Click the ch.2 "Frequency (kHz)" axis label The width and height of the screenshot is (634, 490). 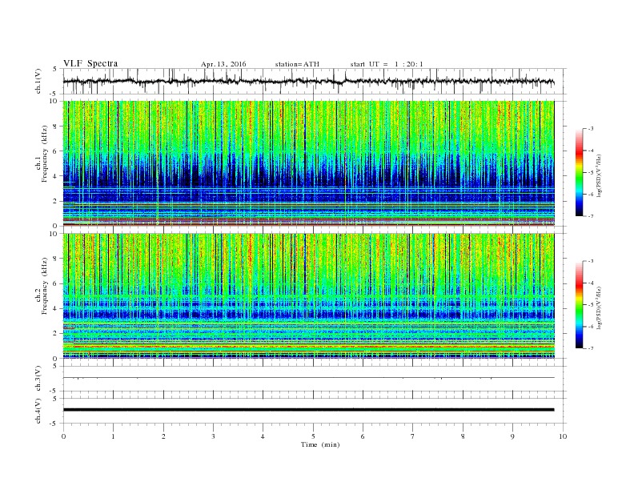click(x=44, y=285)
